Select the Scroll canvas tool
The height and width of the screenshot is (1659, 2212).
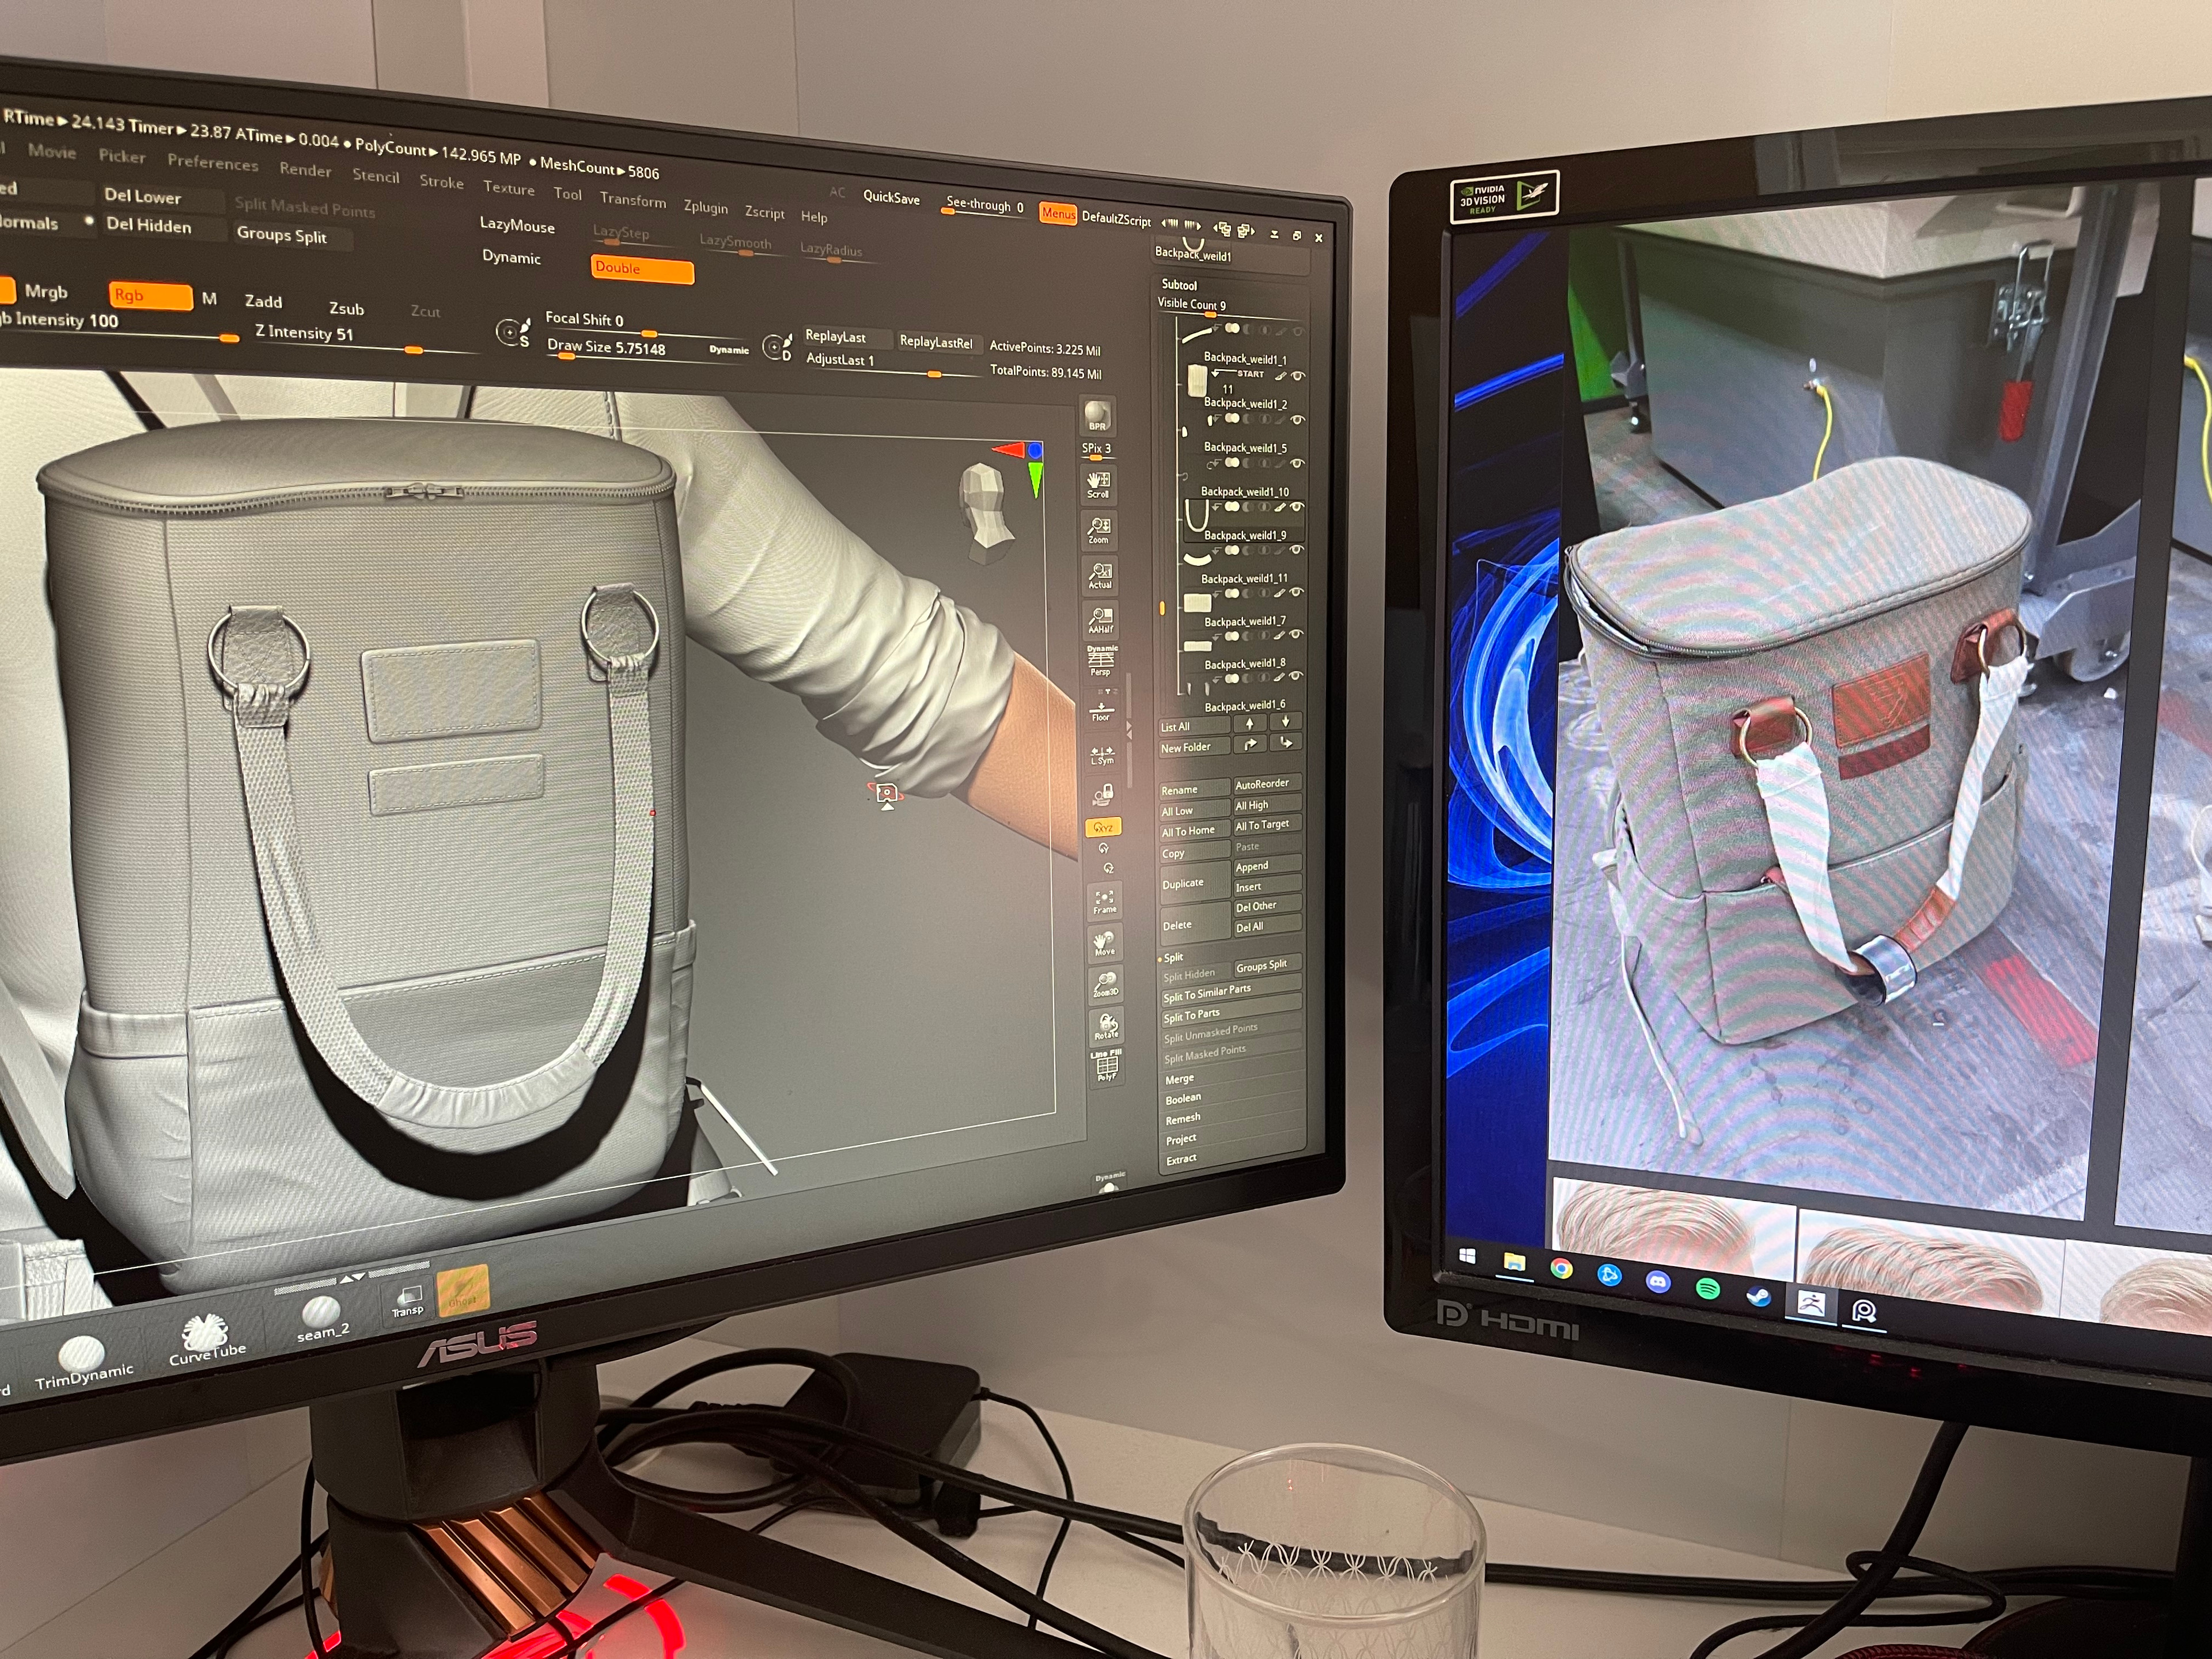tap(1098, 485)
